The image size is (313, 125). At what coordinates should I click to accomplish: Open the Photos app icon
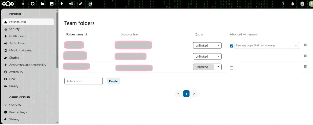tap(52, 4)
